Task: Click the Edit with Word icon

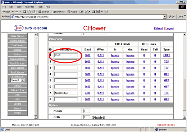Action: click(98, 12)
